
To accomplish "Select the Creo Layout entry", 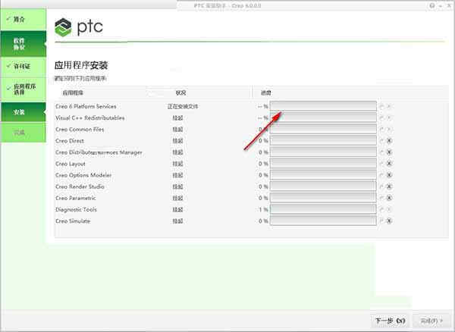I will [x=71, y=164].
